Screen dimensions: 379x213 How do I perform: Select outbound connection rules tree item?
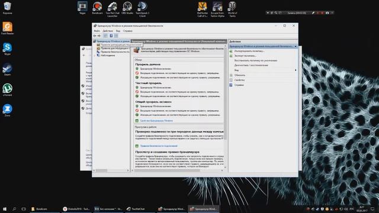point(113,49)
